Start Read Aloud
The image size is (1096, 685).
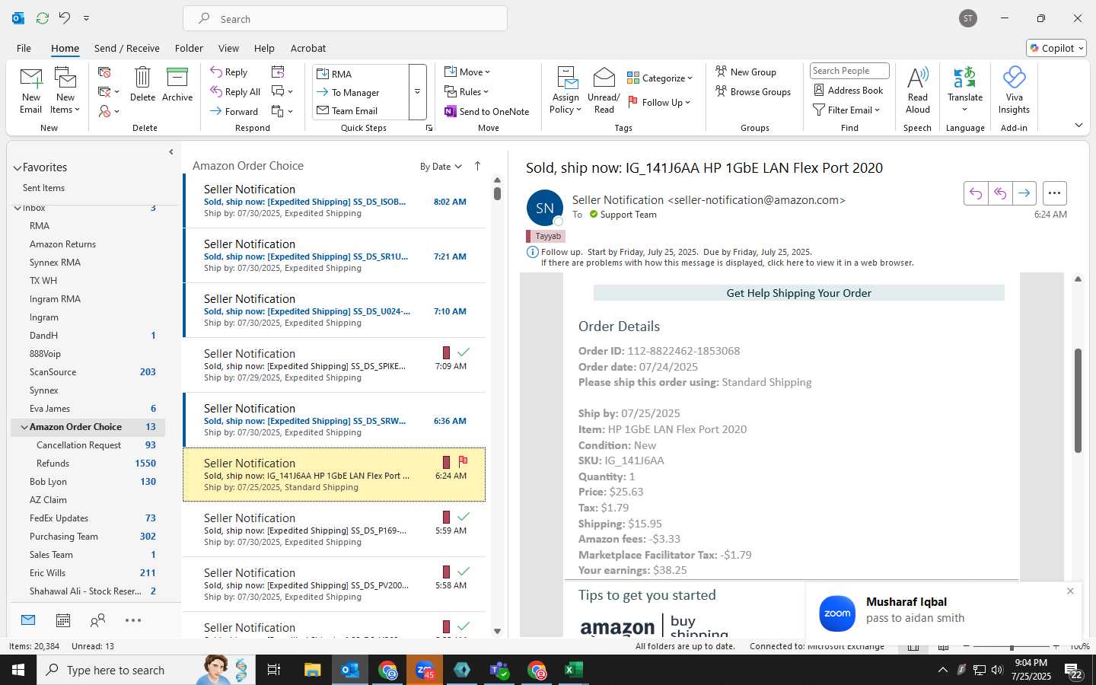pos(918,91)
